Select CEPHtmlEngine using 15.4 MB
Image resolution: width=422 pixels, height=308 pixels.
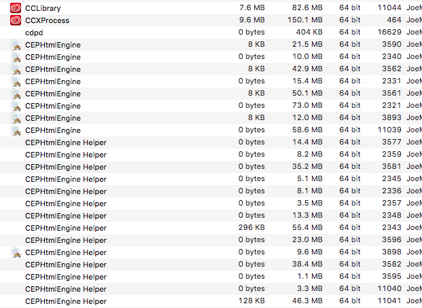tap(211, 81)
